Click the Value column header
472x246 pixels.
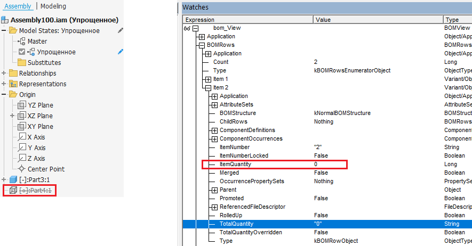pos(378,20)
